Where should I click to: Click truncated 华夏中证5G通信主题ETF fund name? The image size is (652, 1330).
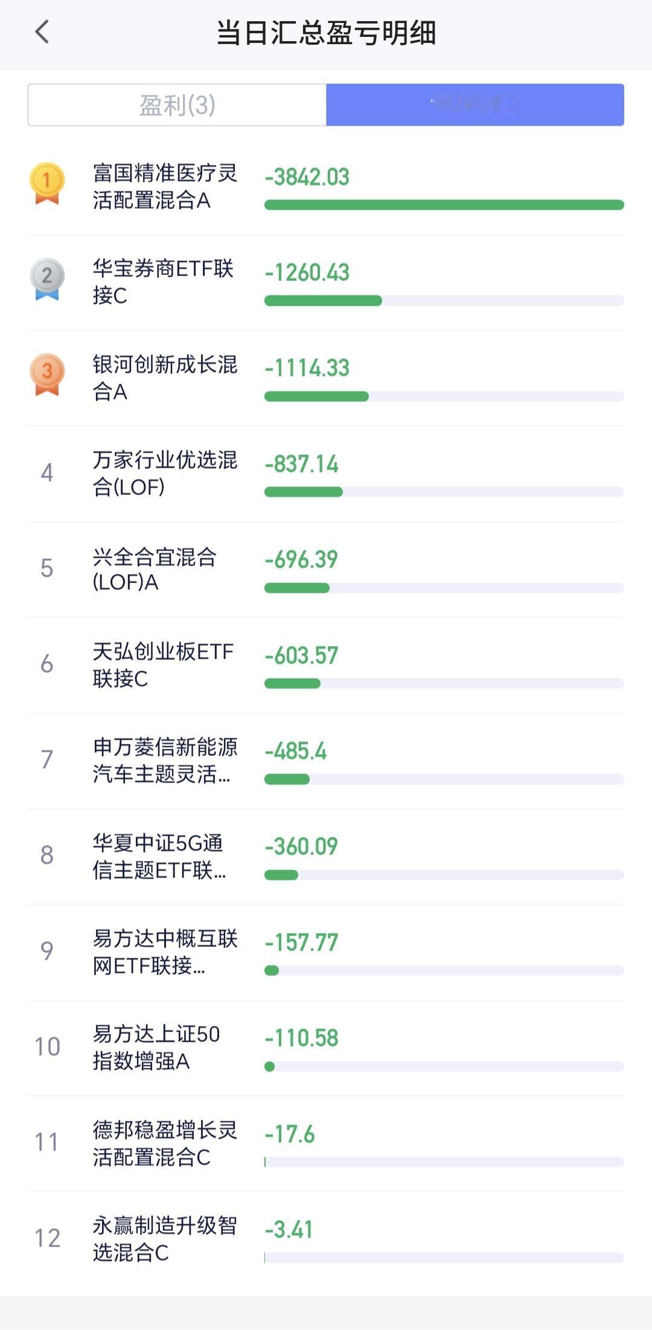pyautogui.click(x=159, y=856)
